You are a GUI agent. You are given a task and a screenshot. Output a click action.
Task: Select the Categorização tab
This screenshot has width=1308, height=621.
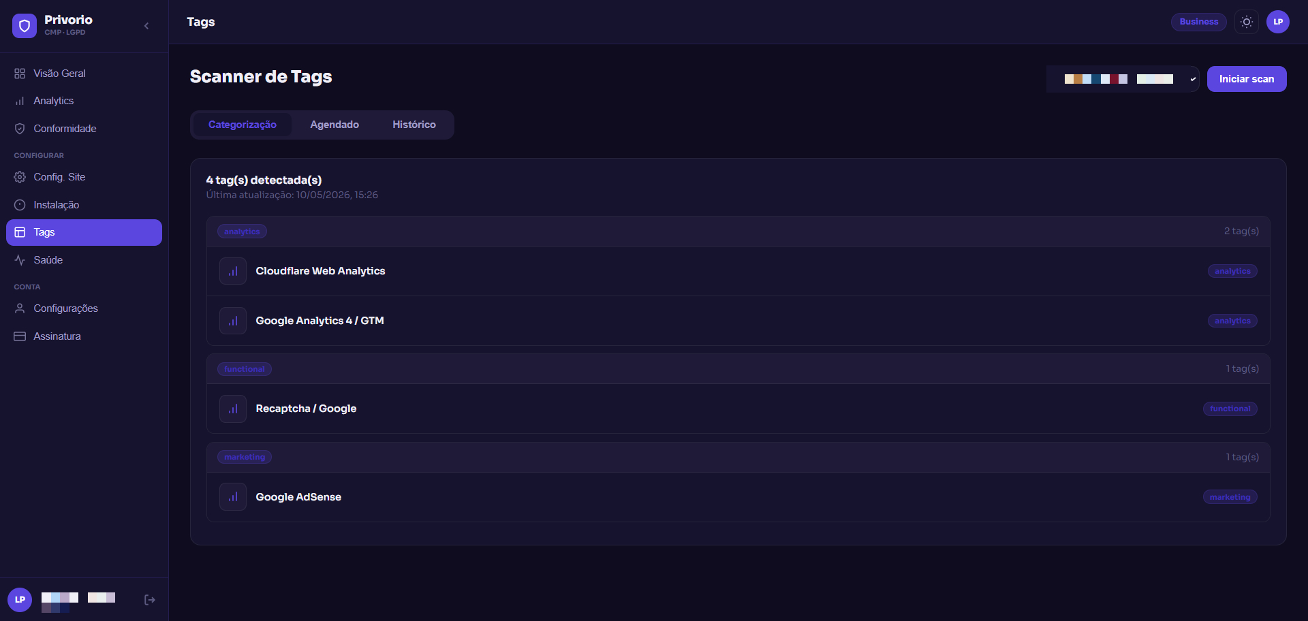(x=243, y=125)
